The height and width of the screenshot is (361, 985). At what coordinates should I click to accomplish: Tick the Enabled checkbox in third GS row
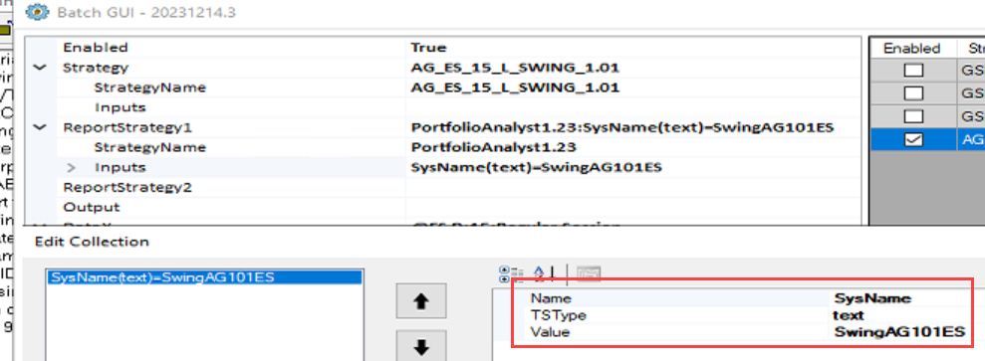[x=912, y=117]
